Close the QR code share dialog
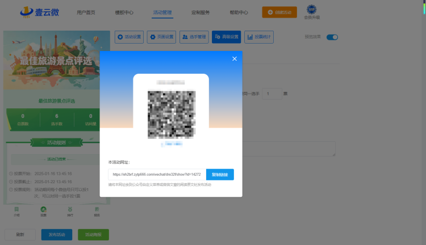 235,58
